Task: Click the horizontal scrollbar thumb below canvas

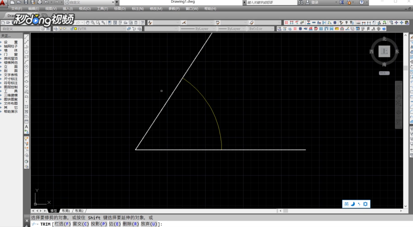Action: click(286, 211)
